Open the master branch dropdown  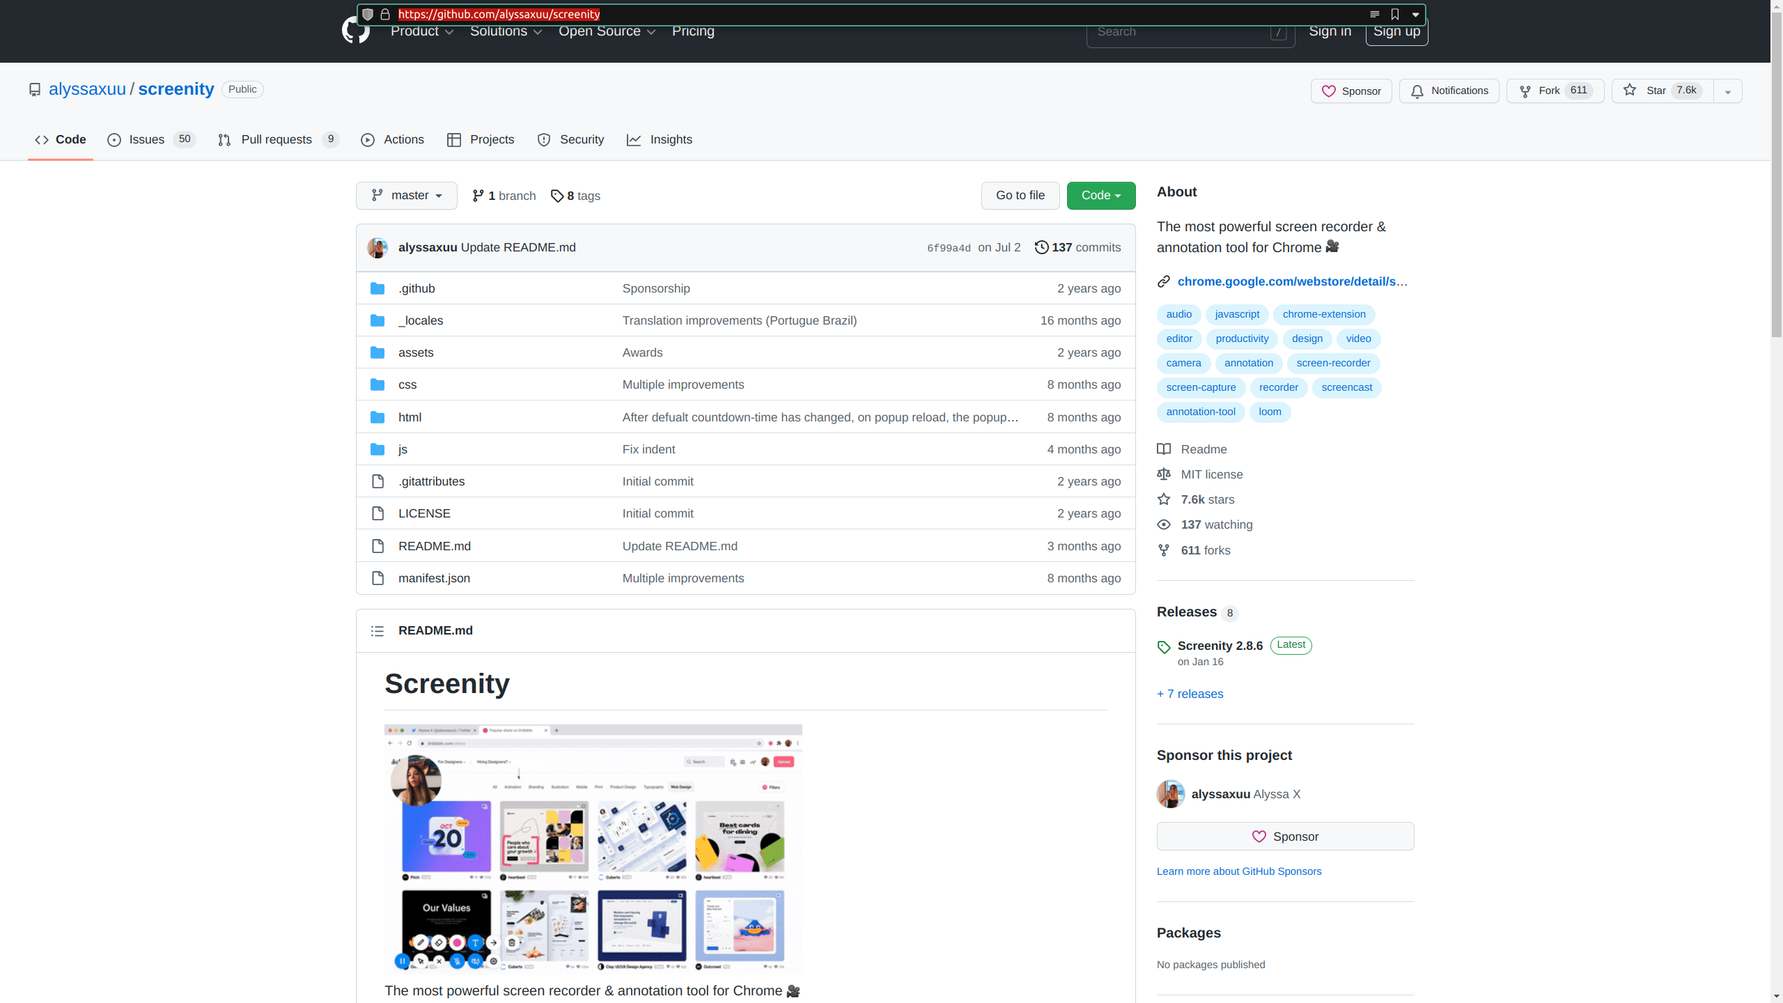pos(406,196)
